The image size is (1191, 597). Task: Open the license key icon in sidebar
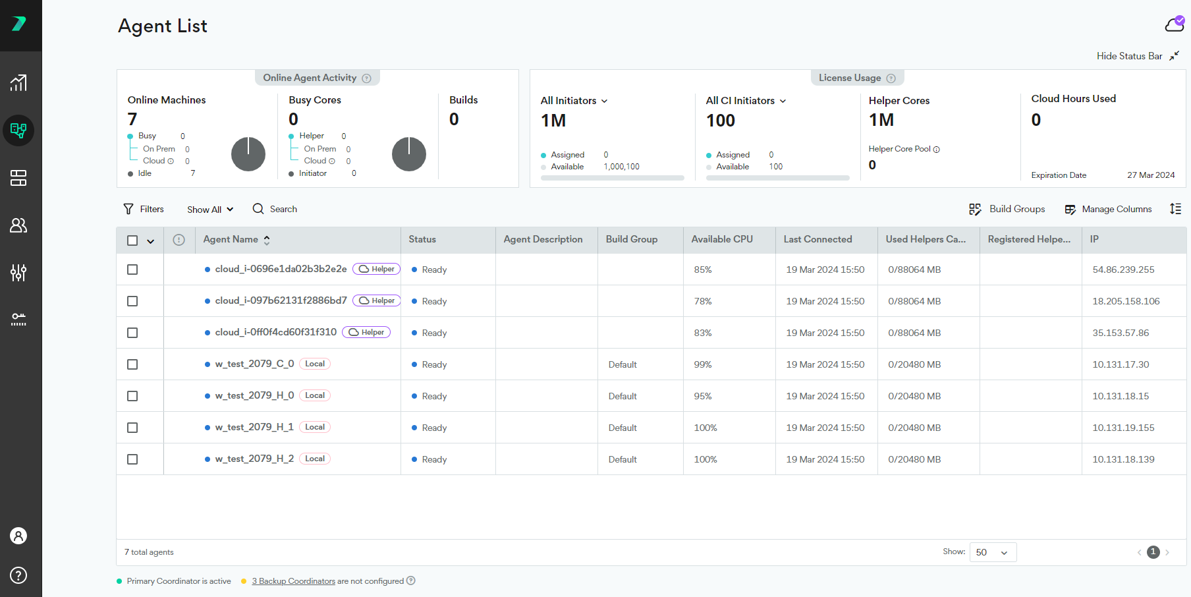18,320
